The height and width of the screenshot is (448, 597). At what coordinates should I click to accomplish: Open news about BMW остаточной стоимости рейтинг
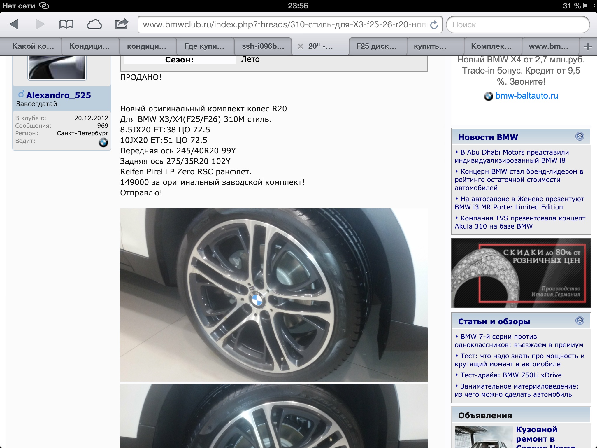click(519, 180)
